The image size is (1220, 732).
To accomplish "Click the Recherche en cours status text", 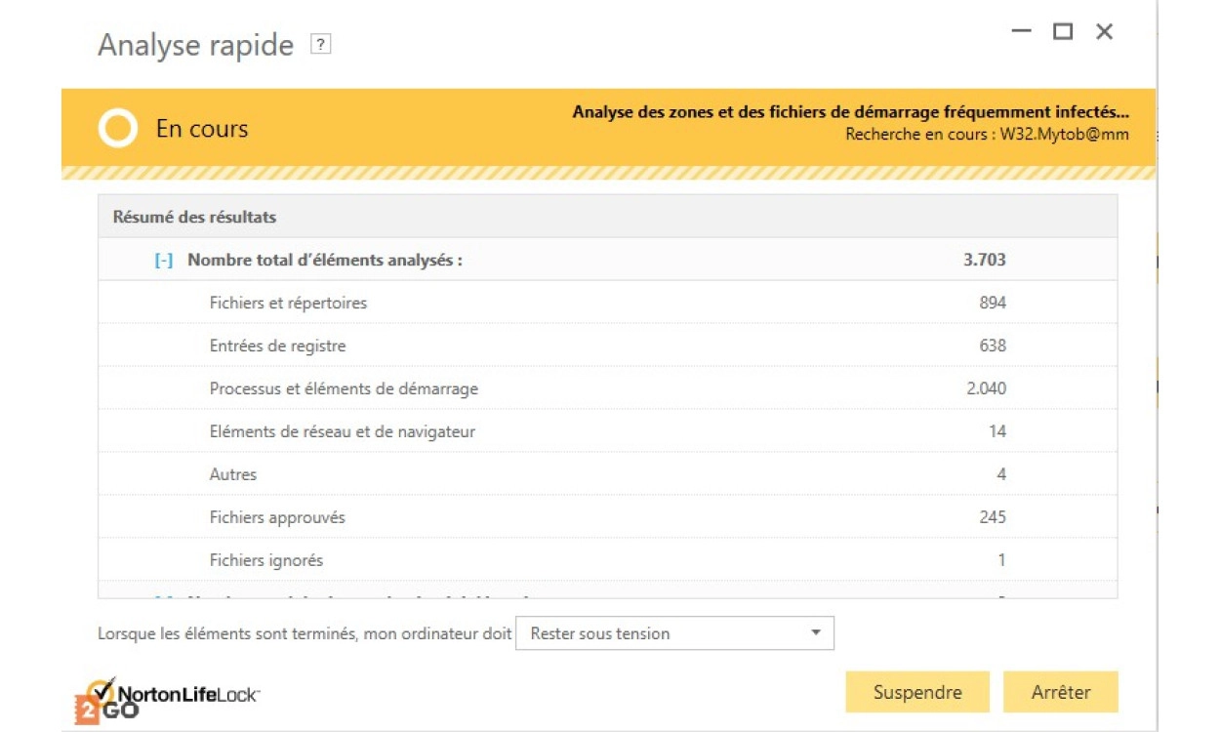I will click(986, 135).
